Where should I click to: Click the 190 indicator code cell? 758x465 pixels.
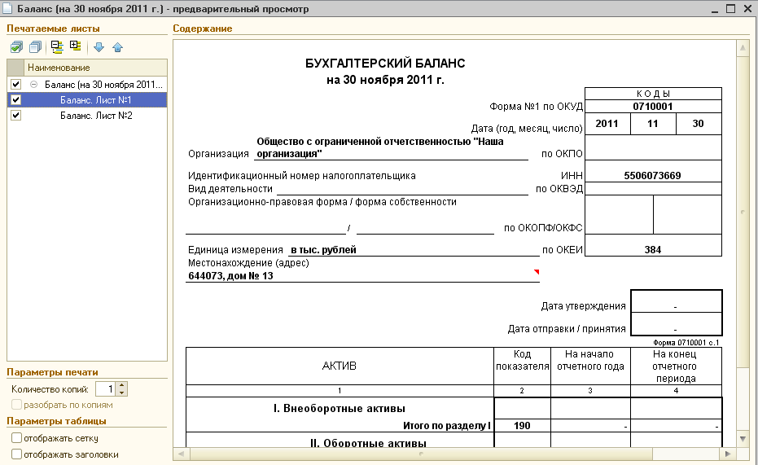coord(522,425)
